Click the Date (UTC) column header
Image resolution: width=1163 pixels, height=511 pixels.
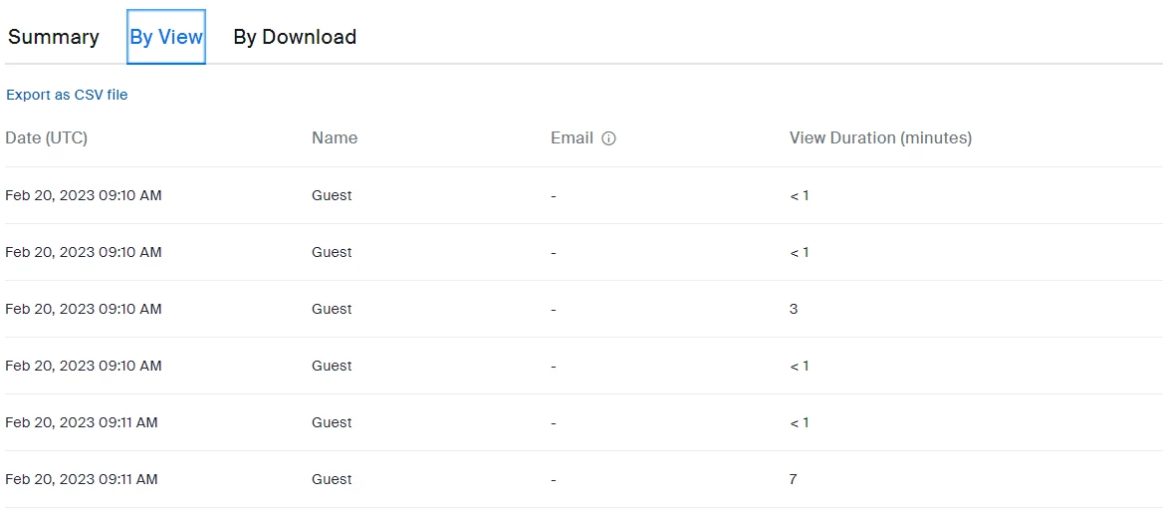(x=46, y=137)
